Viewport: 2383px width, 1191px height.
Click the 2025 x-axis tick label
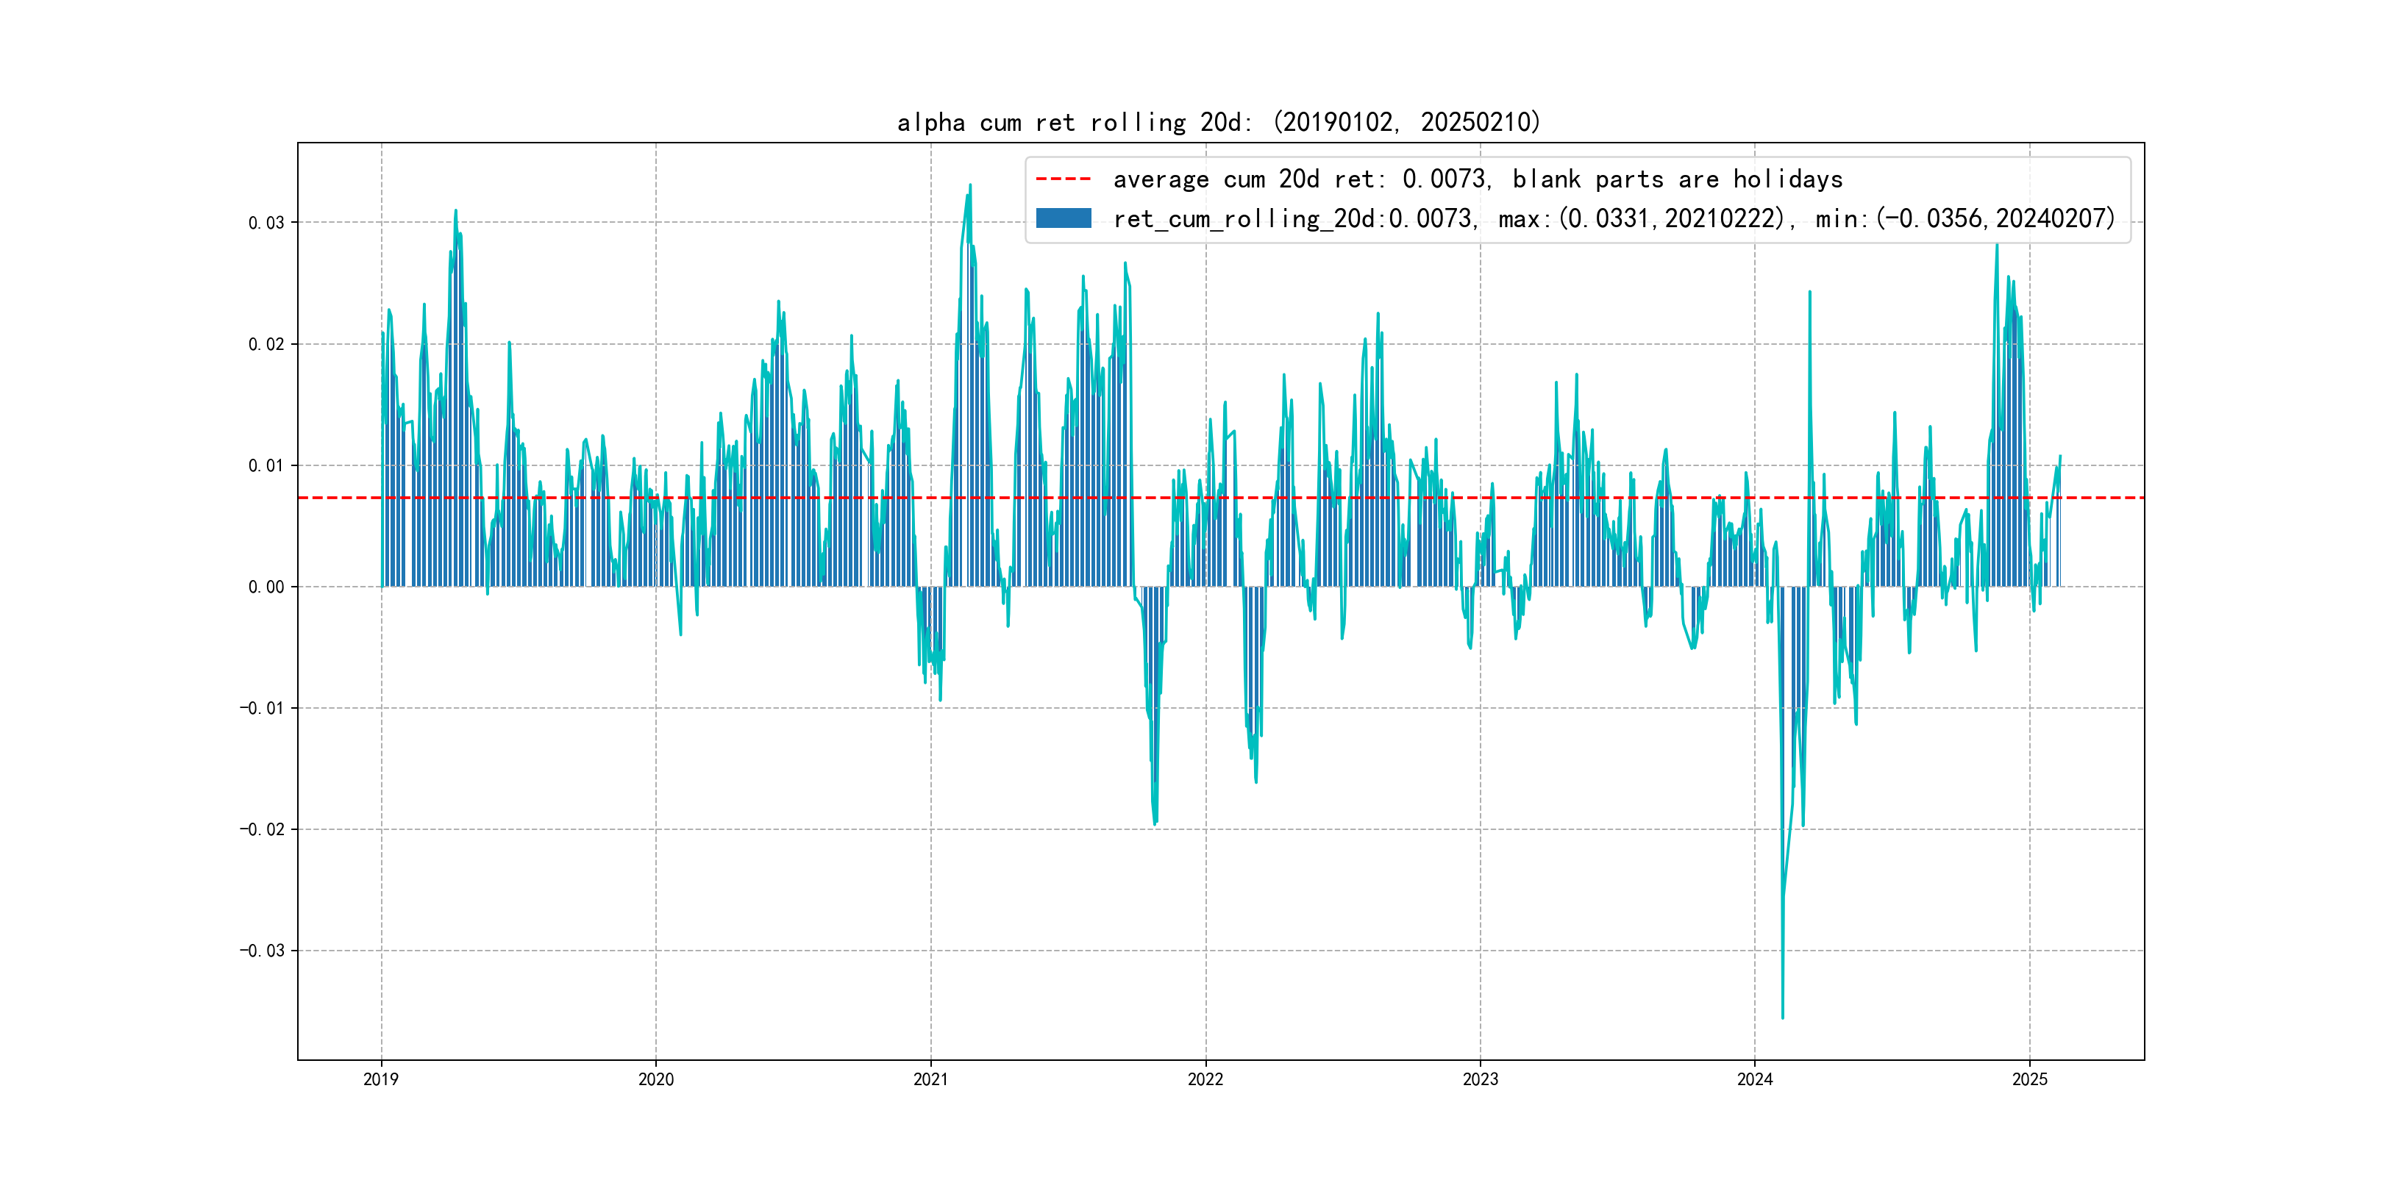pos(2030,1079)
